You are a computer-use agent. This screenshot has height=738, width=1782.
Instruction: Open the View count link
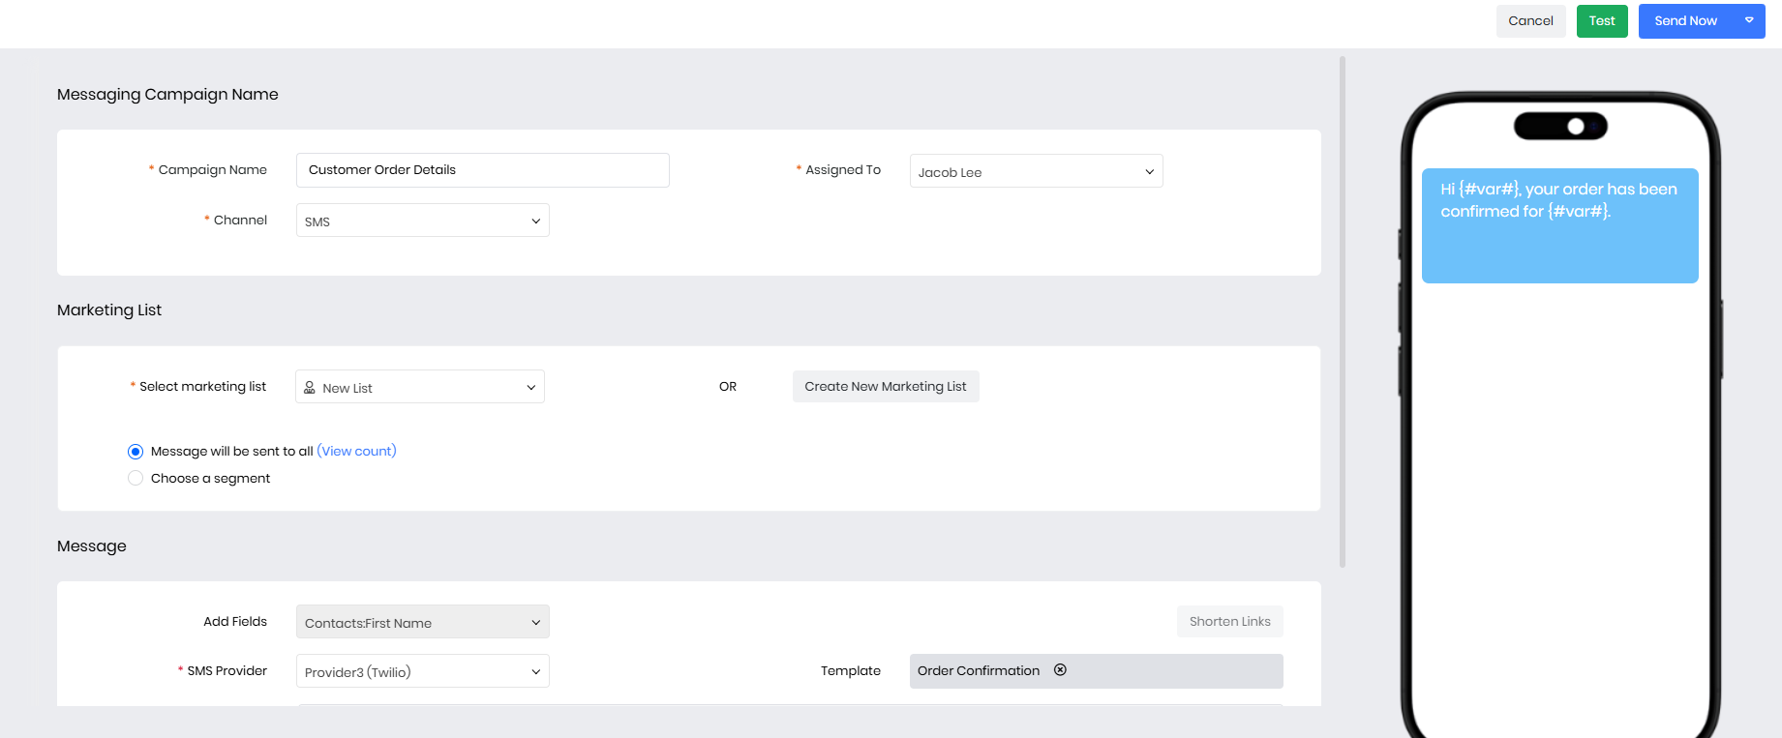pyautogui.click(x=356, y=451)
